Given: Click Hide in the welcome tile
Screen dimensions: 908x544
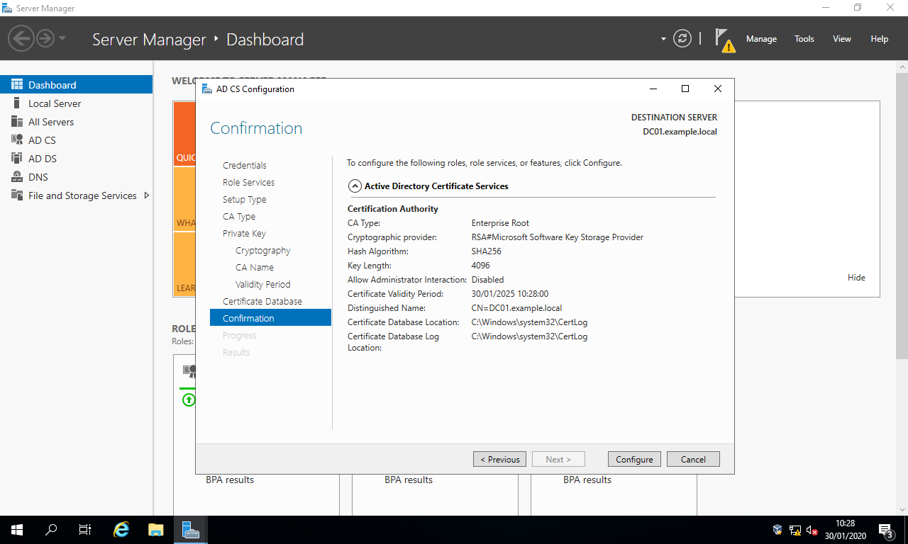Looking at the screenshot, I should (856, 278).
